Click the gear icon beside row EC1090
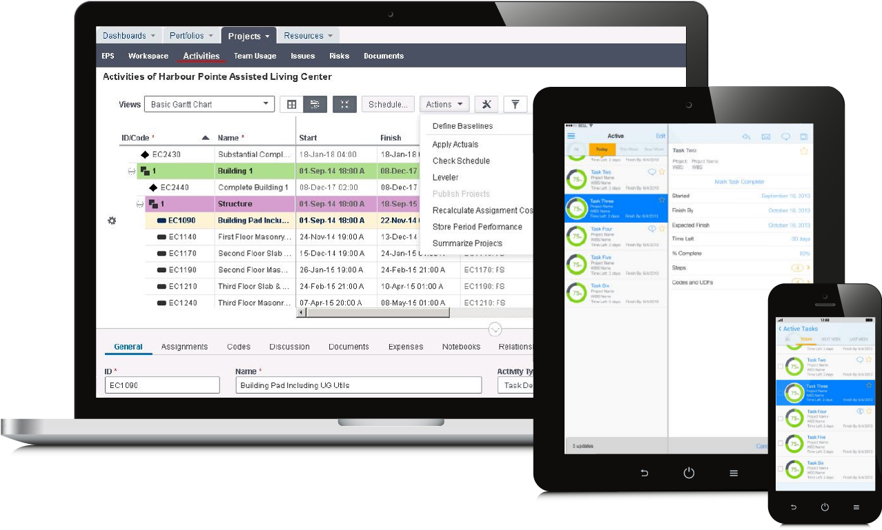The width and height of the screenshot is (882, 530). [112, 221]
